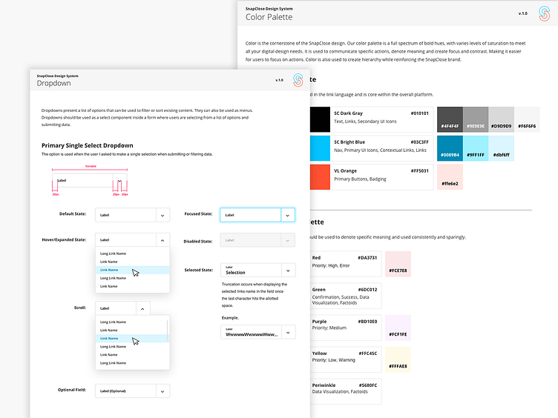Image resolution: width=558 pixels, height=418 pixels.
Task: Open the Default State dropdown chevron
Action: point(163,216)
